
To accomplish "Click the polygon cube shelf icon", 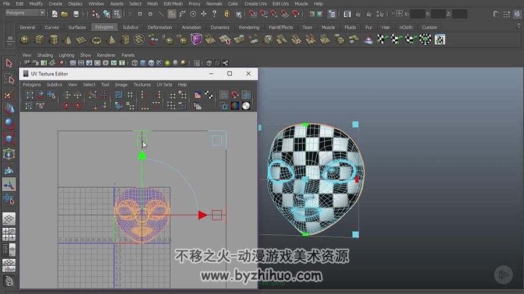I will [40, 40].
